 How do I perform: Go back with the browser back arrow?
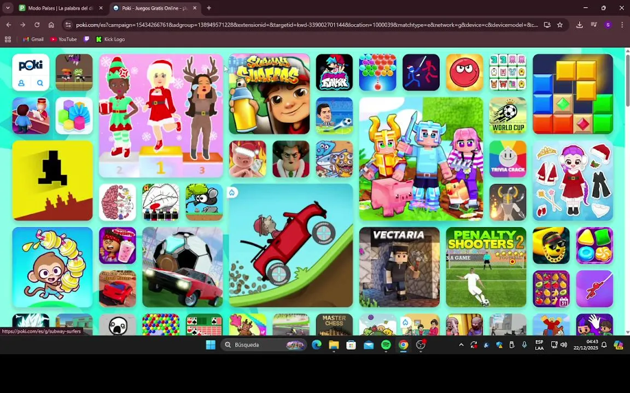[8, 25]
